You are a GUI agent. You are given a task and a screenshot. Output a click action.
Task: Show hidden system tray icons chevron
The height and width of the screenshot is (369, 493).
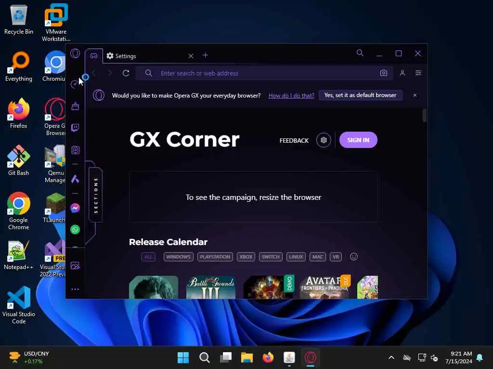pos(391,357)
